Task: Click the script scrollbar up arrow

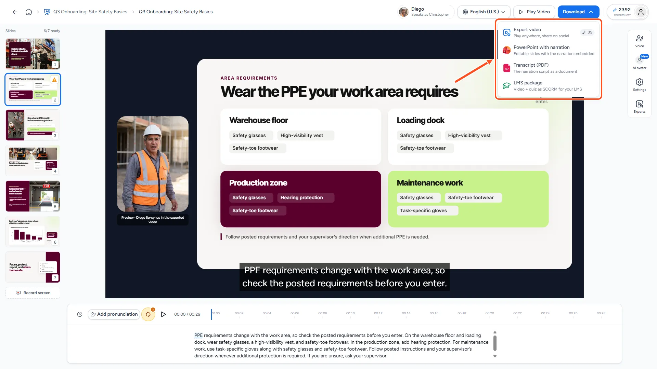Action: pyautogui.click(x=495, y=332)
